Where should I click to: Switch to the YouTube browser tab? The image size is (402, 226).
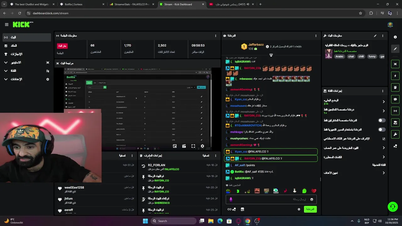pos(232,4)
